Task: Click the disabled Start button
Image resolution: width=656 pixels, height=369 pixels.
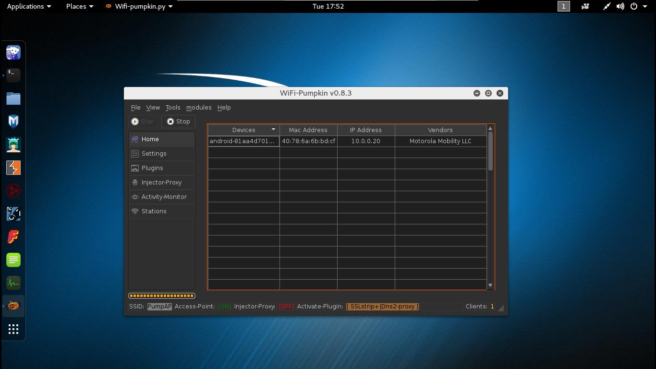Action: [143, 122]
